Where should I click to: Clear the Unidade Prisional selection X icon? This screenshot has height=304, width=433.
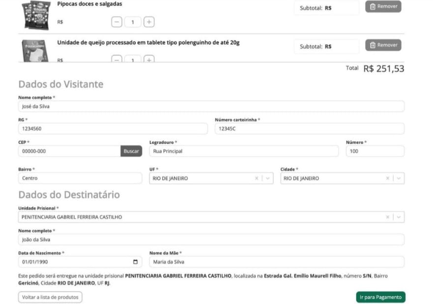[x=388, y=217]
